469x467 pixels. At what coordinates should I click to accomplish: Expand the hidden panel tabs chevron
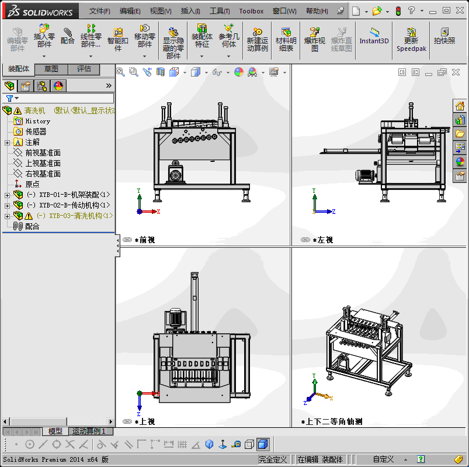[x=109, y=85]
